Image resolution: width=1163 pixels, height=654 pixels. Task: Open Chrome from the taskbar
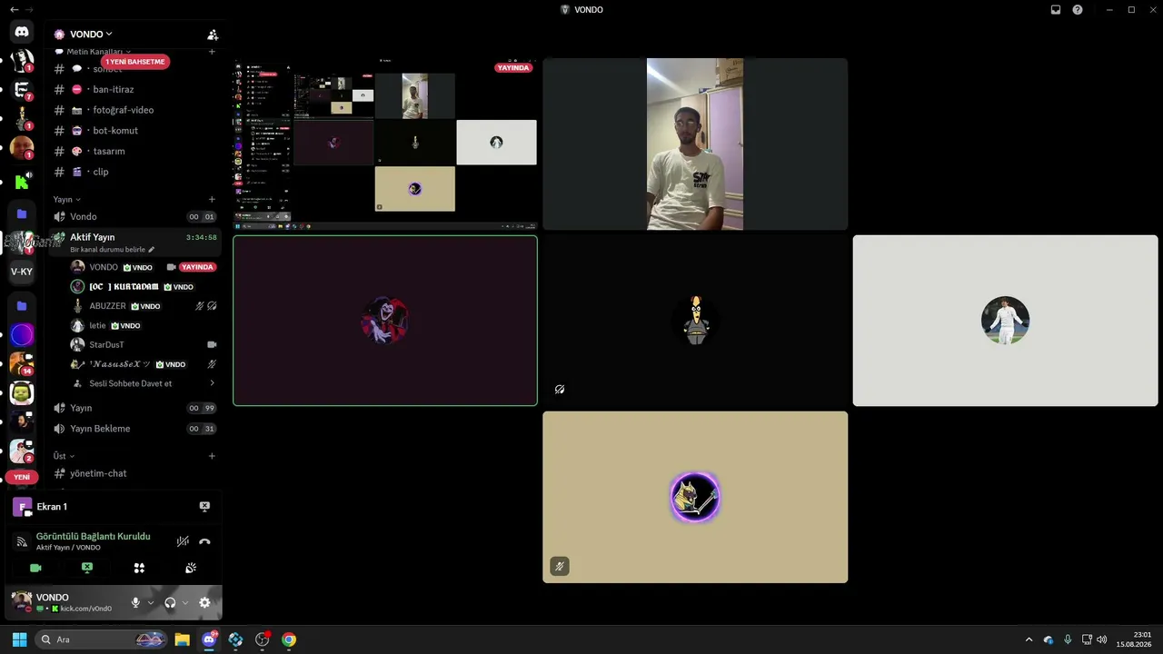289,639
